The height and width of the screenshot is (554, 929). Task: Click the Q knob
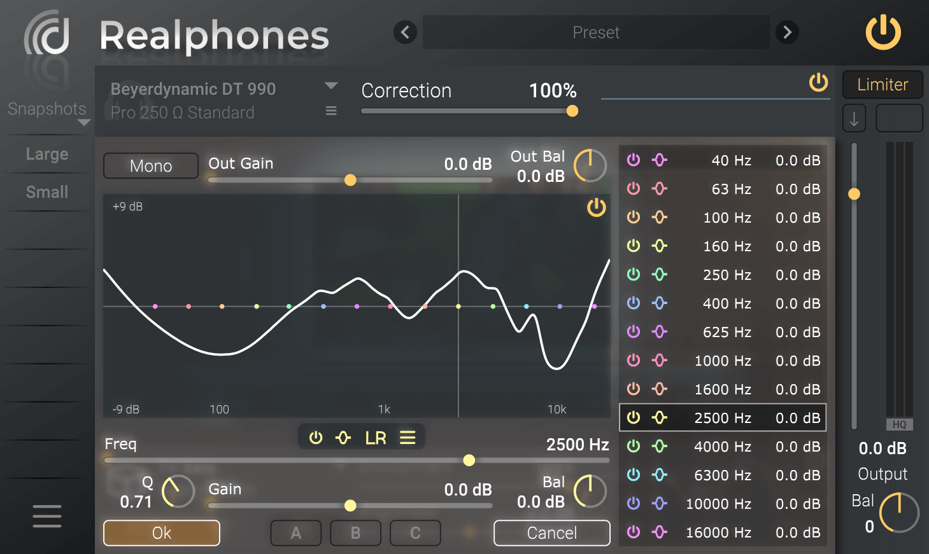click(x=178, y=491)
